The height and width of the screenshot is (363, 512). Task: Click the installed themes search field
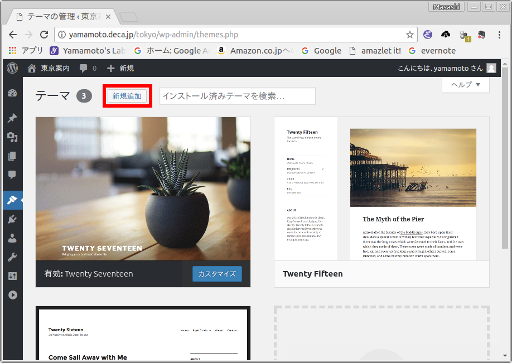[x=237, y=96]
